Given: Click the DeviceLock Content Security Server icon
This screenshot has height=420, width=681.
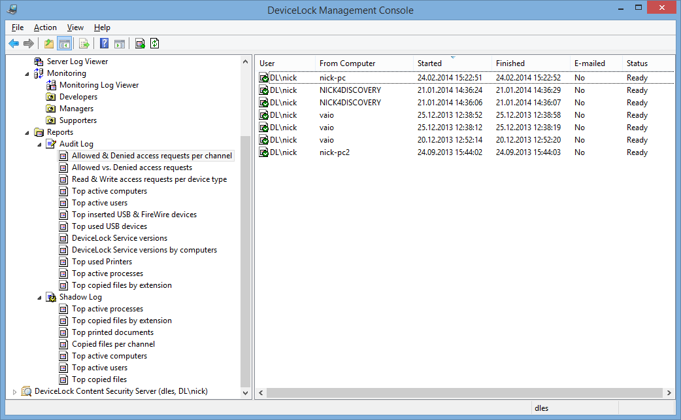Looking at the screenshot, I should pyautogui.click(x=27, y=391).
